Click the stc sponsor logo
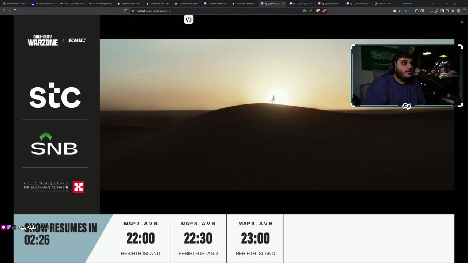 tap(55, 95)
